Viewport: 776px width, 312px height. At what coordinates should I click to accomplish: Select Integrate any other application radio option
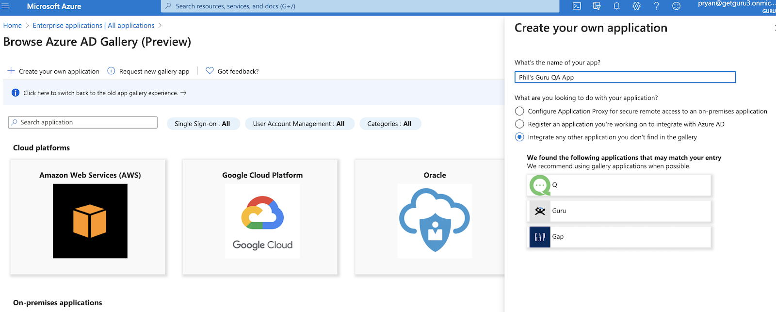point(519,137)
